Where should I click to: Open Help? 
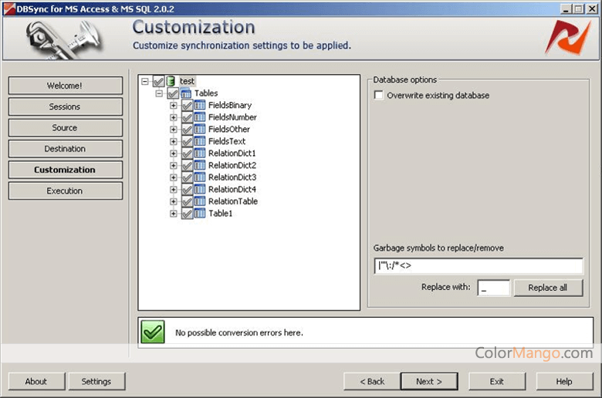564,382
